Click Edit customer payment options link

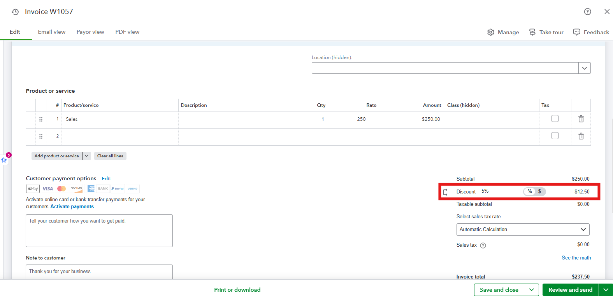click(106, 179)
